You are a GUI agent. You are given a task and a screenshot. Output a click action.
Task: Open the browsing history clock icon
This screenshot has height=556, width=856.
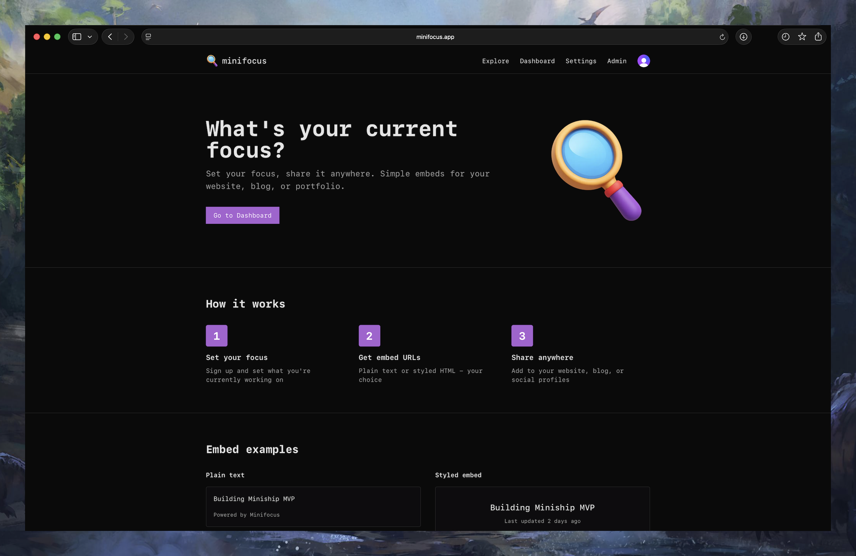click(785, 37)
